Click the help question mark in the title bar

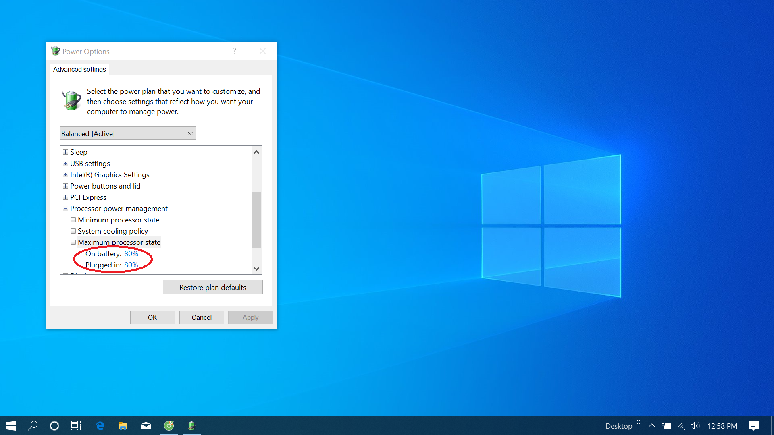[234, 51]
